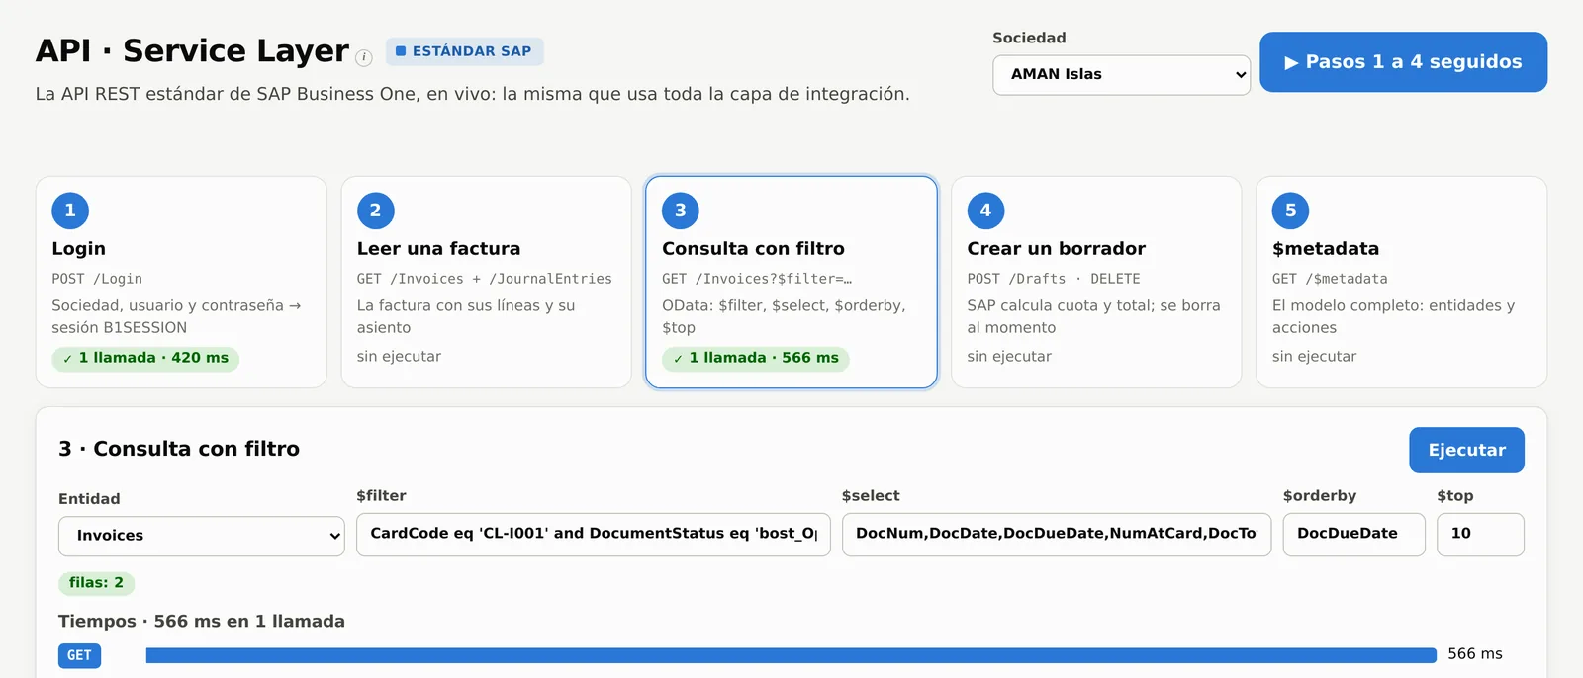The width and height of the screenshot is (1583, 678).
Task: Focus the $orderby field with DocDueDate
Action: (x=1353, y=534)
